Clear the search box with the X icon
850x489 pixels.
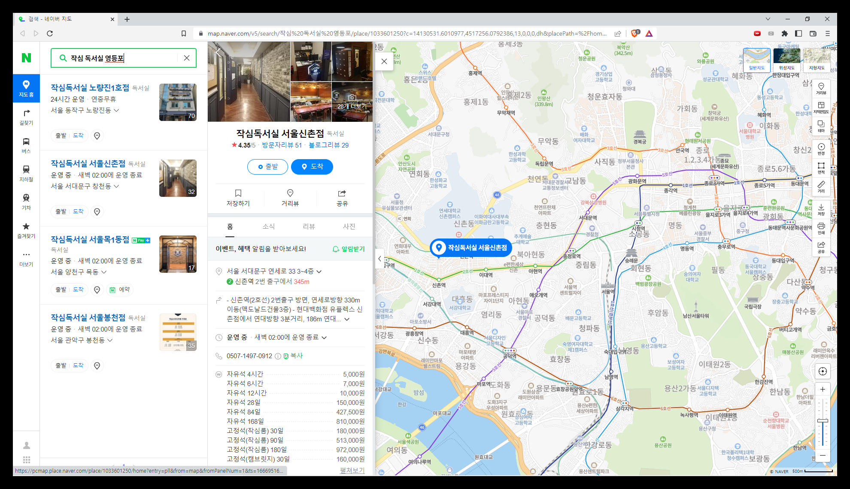point(187,58)
